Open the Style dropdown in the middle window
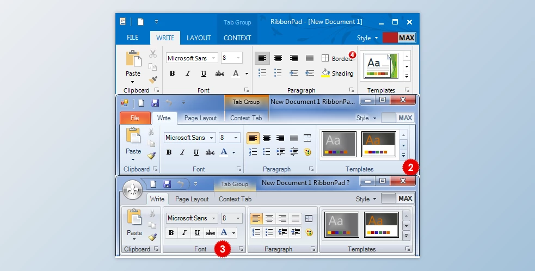The height and width of the screenshot is (271, 535). 366,118
